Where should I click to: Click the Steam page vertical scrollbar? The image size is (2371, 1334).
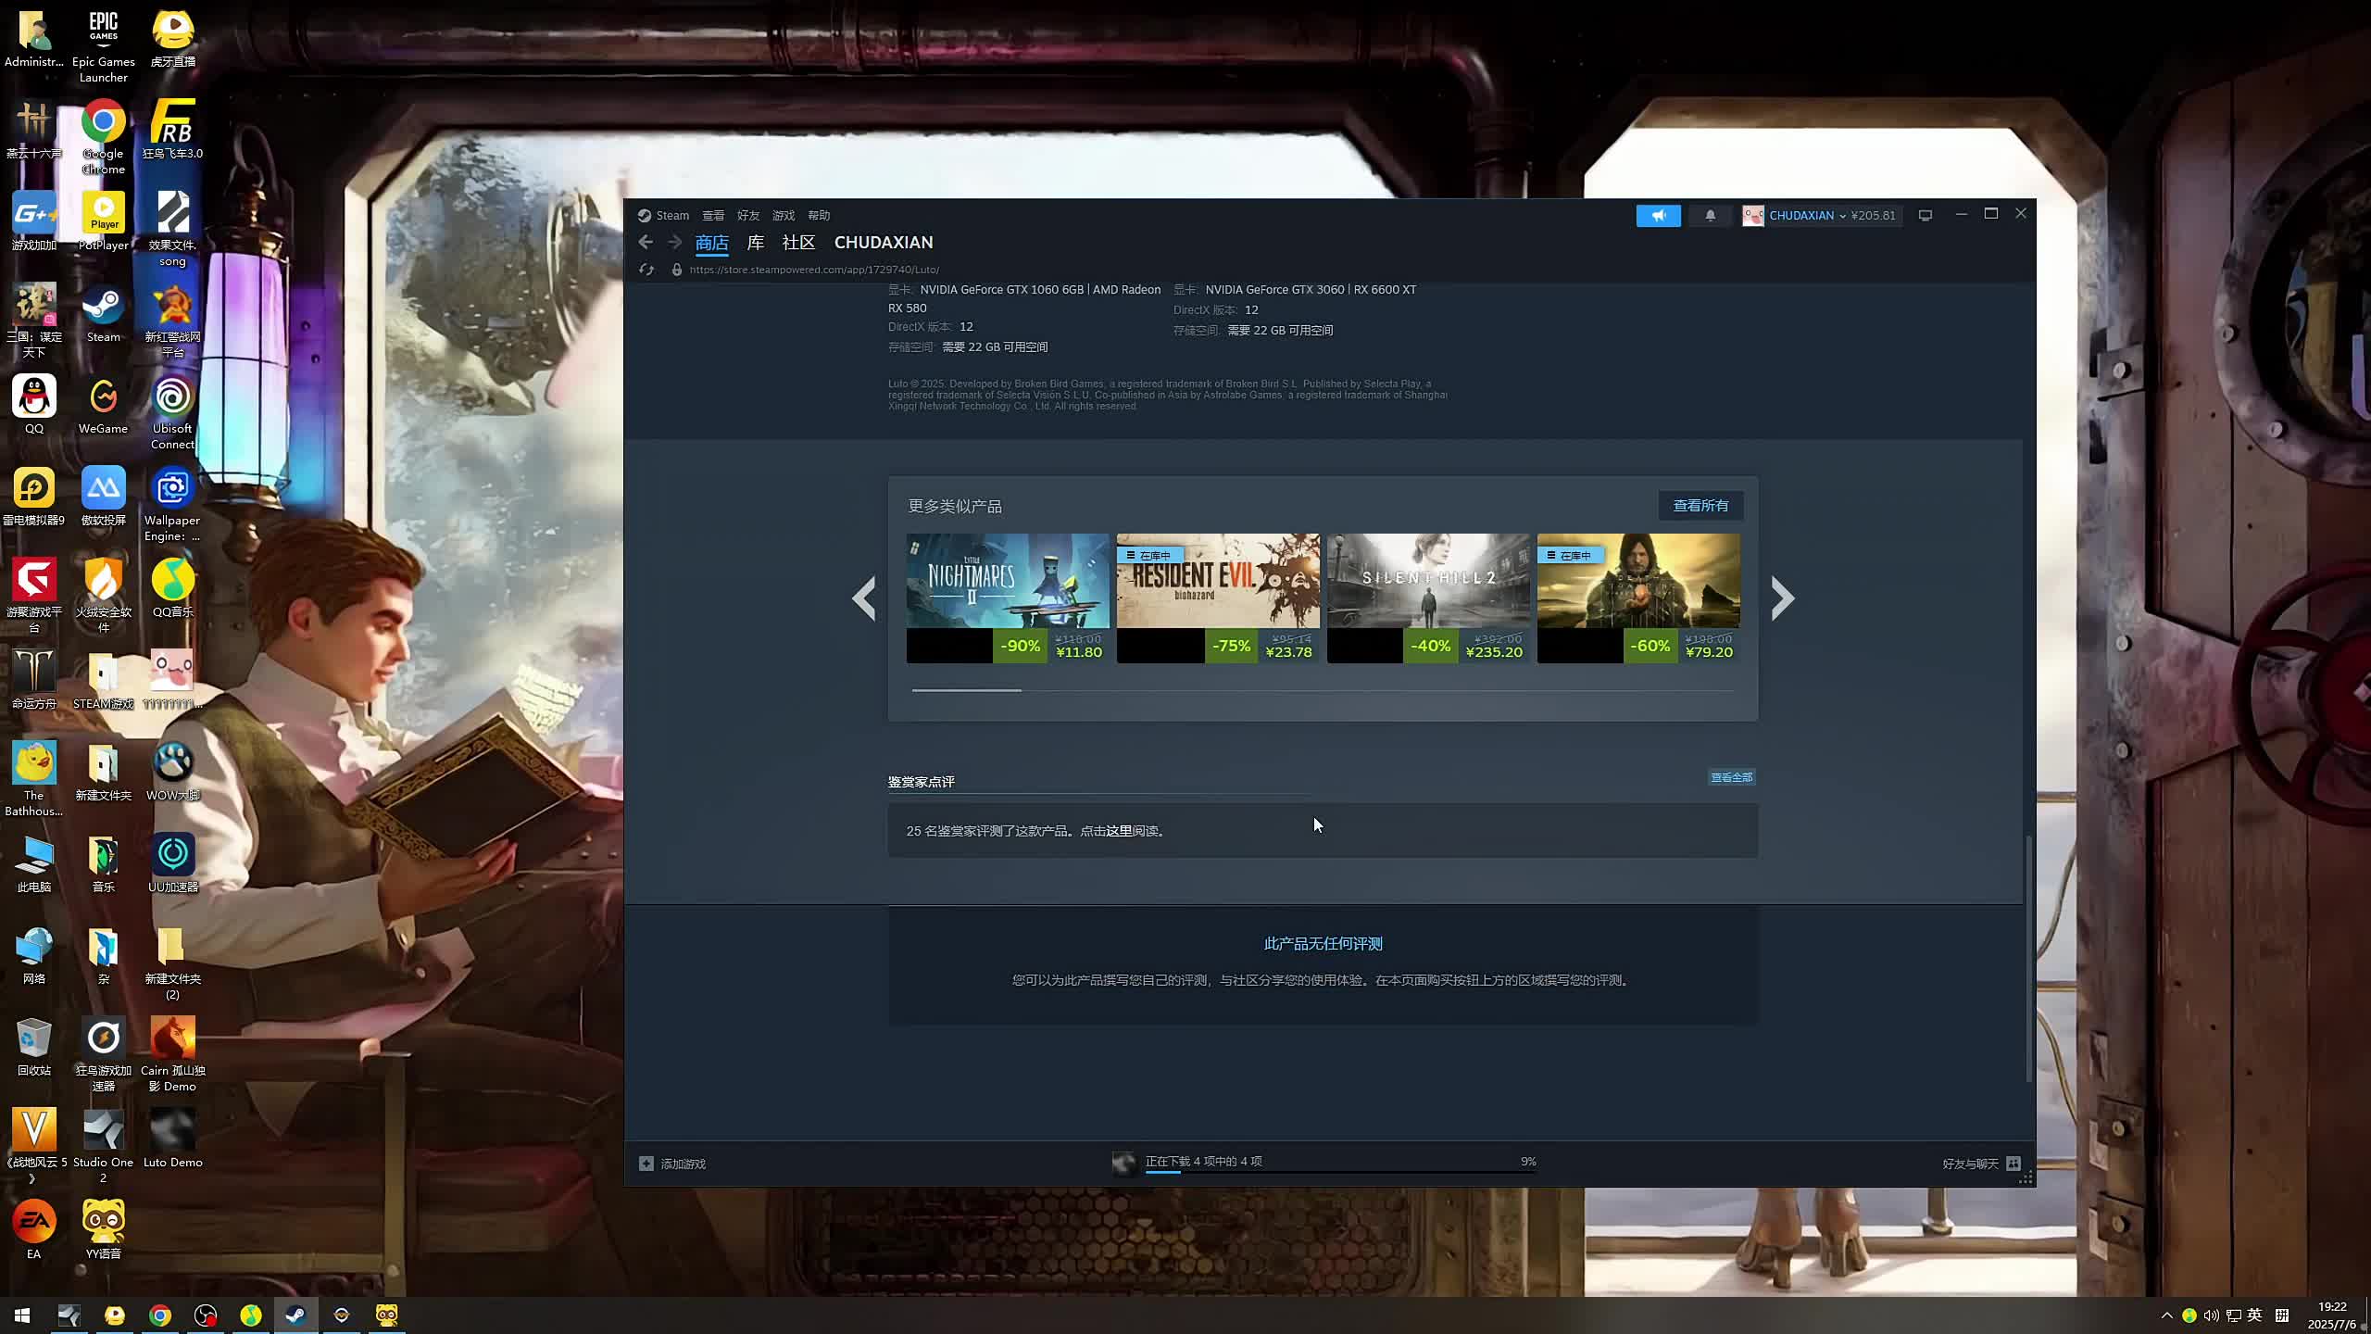pyautogui.click(x=2028, y=959)
